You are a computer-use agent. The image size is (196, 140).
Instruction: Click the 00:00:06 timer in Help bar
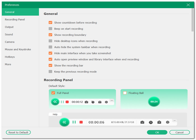click(96, 122)
